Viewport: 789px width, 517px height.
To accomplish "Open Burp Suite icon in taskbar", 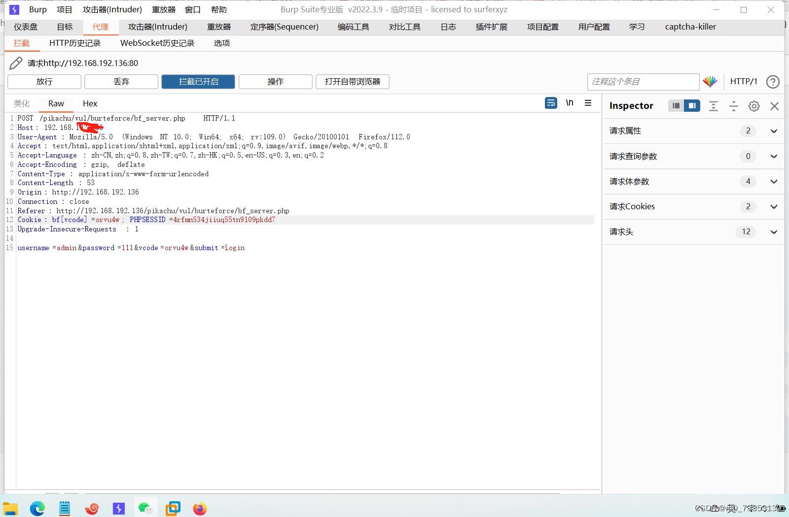I will (x=119, y=508).
